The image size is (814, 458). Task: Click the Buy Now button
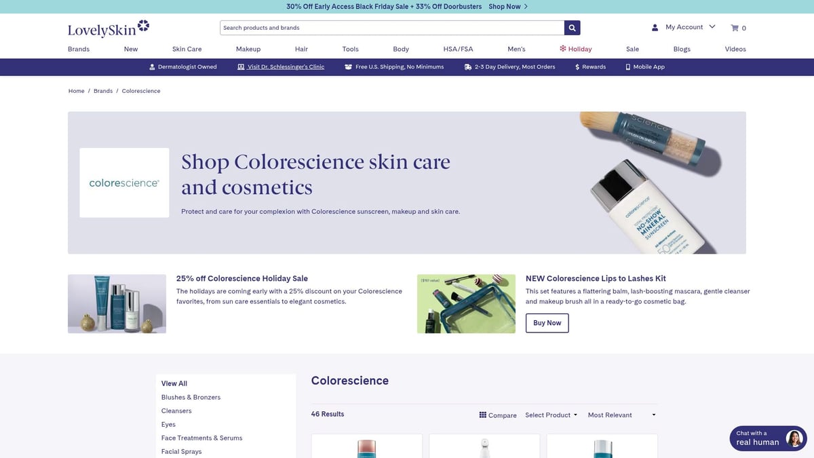(x=547, y=323)
